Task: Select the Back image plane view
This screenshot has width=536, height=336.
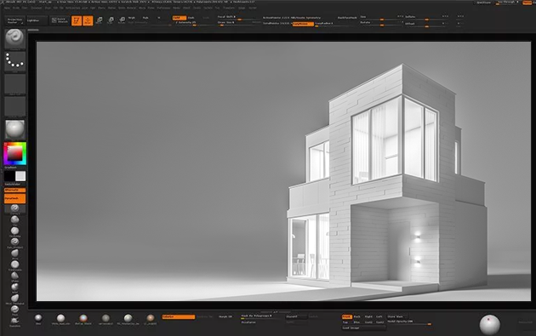Action: coord(356,316)
